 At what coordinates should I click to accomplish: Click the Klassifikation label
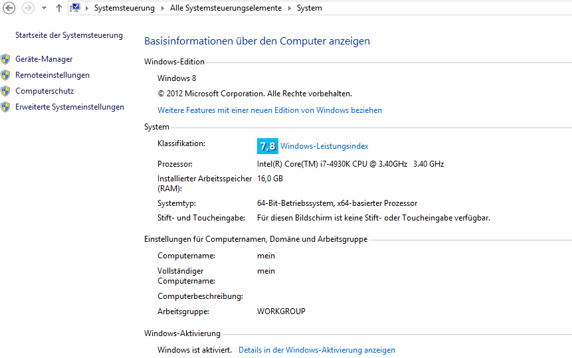coord(181,143)
